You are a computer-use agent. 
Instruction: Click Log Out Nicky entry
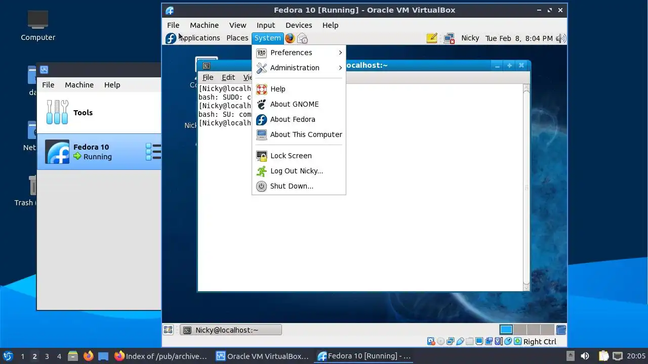click(x=299, y=171)
